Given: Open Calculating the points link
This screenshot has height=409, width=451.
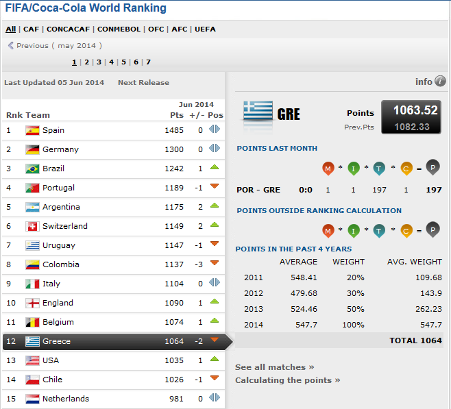Looking at the screenshot, I should pos(288,380).
